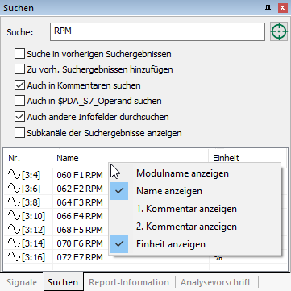Screen dimensions: 291x291
Task: Click the signal icon of row [3:8]
Action: point(14,202)
